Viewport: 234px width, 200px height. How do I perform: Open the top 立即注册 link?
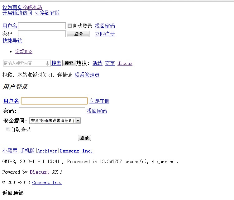105,34
